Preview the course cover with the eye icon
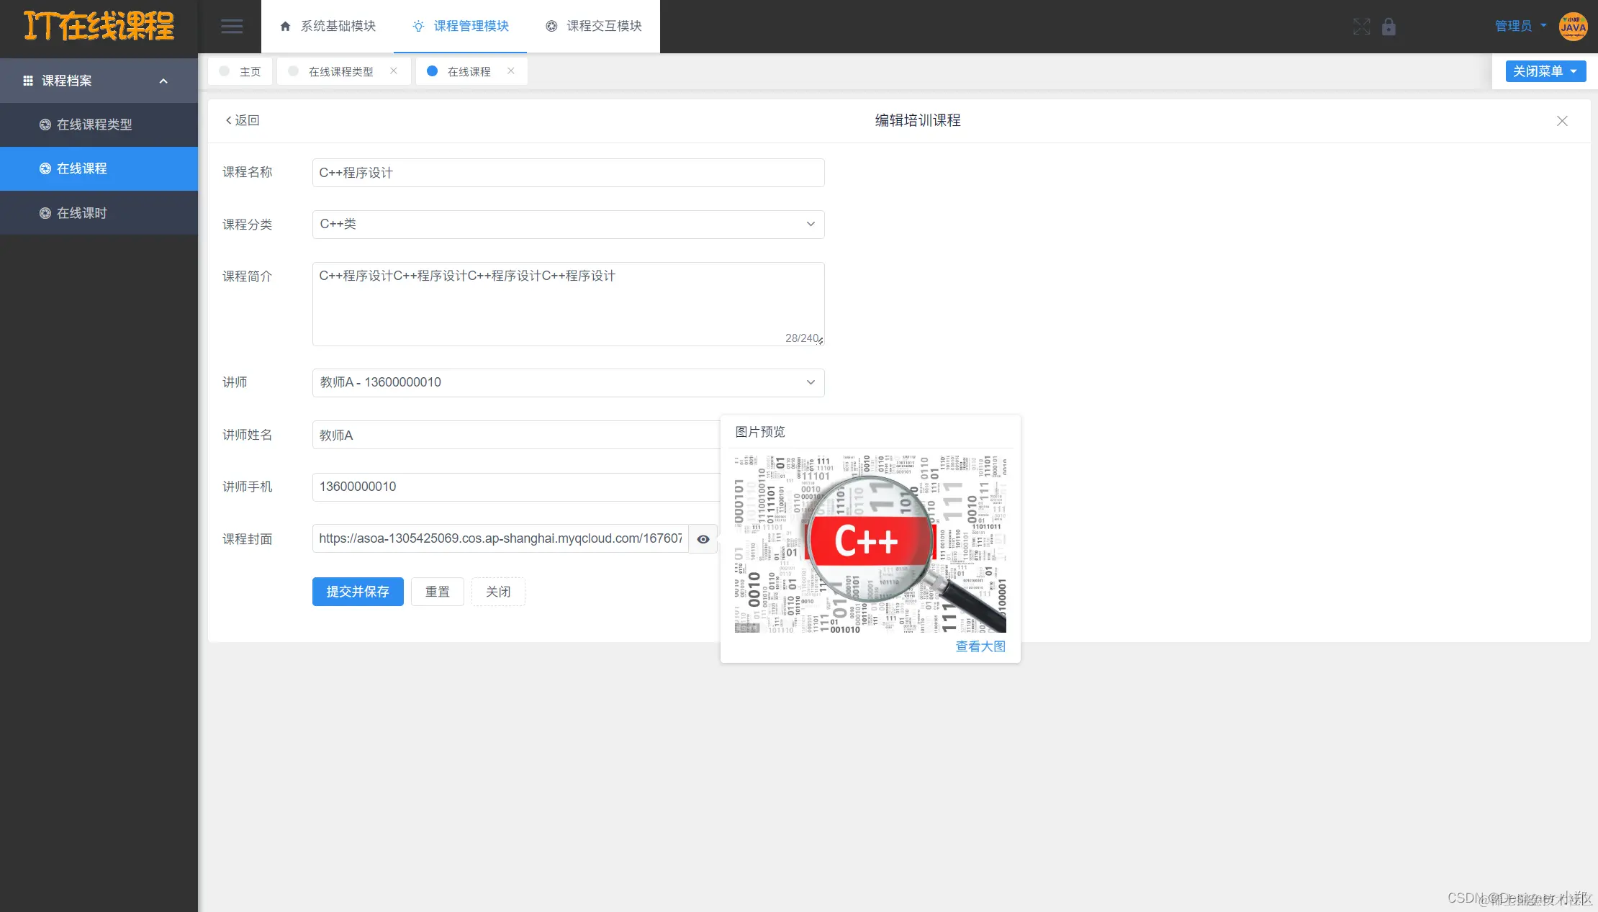1598x912 pixels. coord(703,538)
